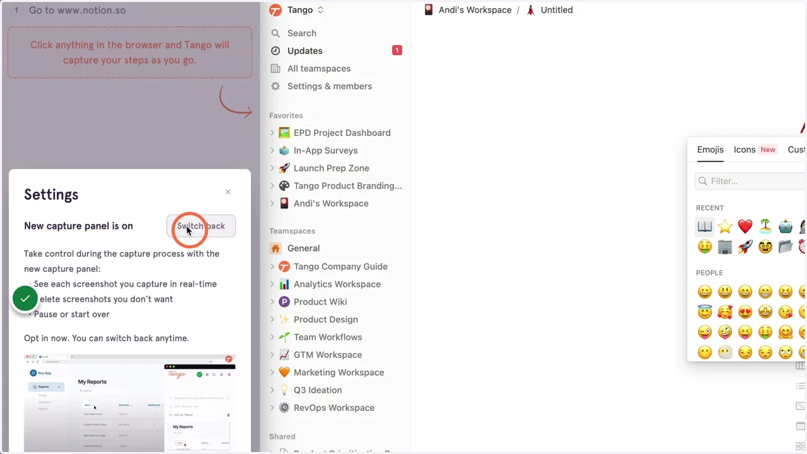Screen dimensions: 807x454
Task: Choose the red heart emoji
Action: [745, 227]
